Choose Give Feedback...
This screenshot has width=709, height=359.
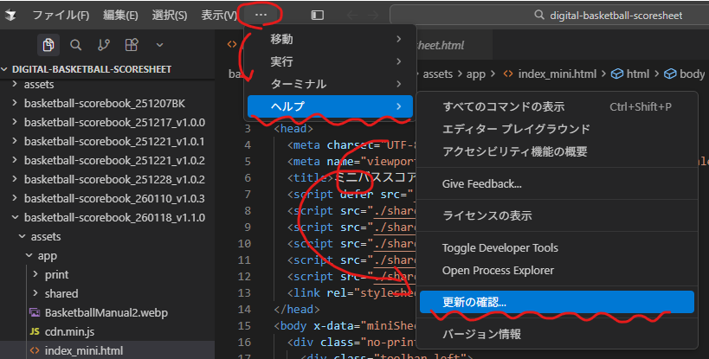[557, 183]
